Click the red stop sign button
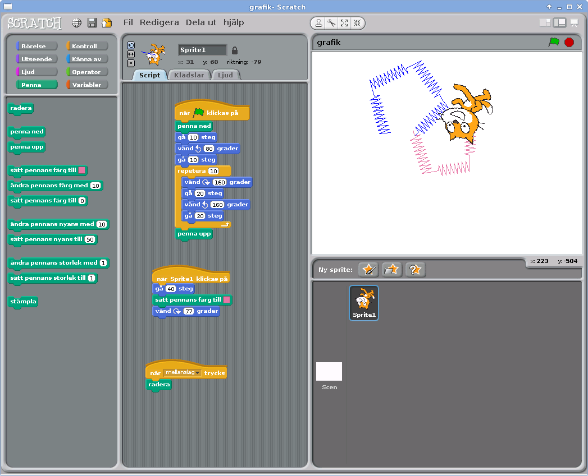588x476 pixels. click(x=569, y=42)
